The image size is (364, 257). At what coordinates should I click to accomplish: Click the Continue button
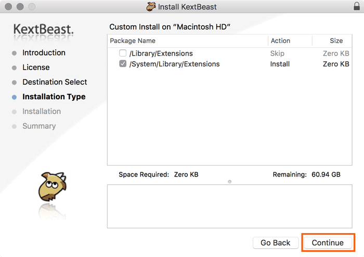[328, 242]
